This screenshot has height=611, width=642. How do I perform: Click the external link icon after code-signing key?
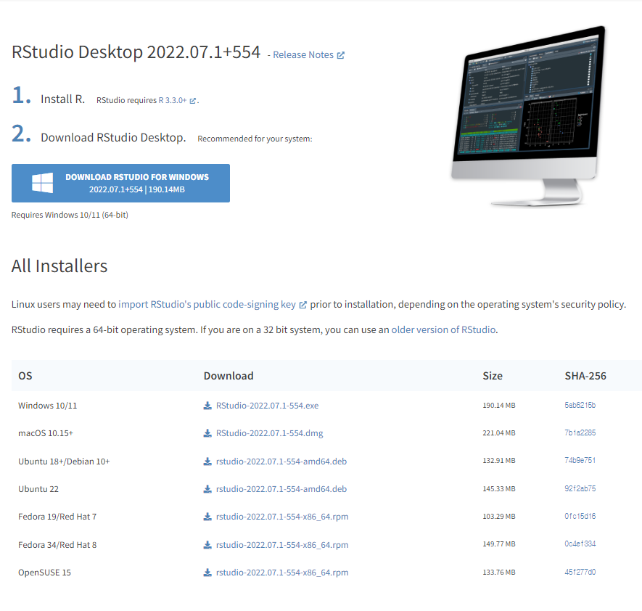303,305
